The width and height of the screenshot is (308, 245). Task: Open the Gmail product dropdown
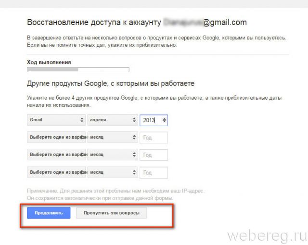tap(56, 120)
